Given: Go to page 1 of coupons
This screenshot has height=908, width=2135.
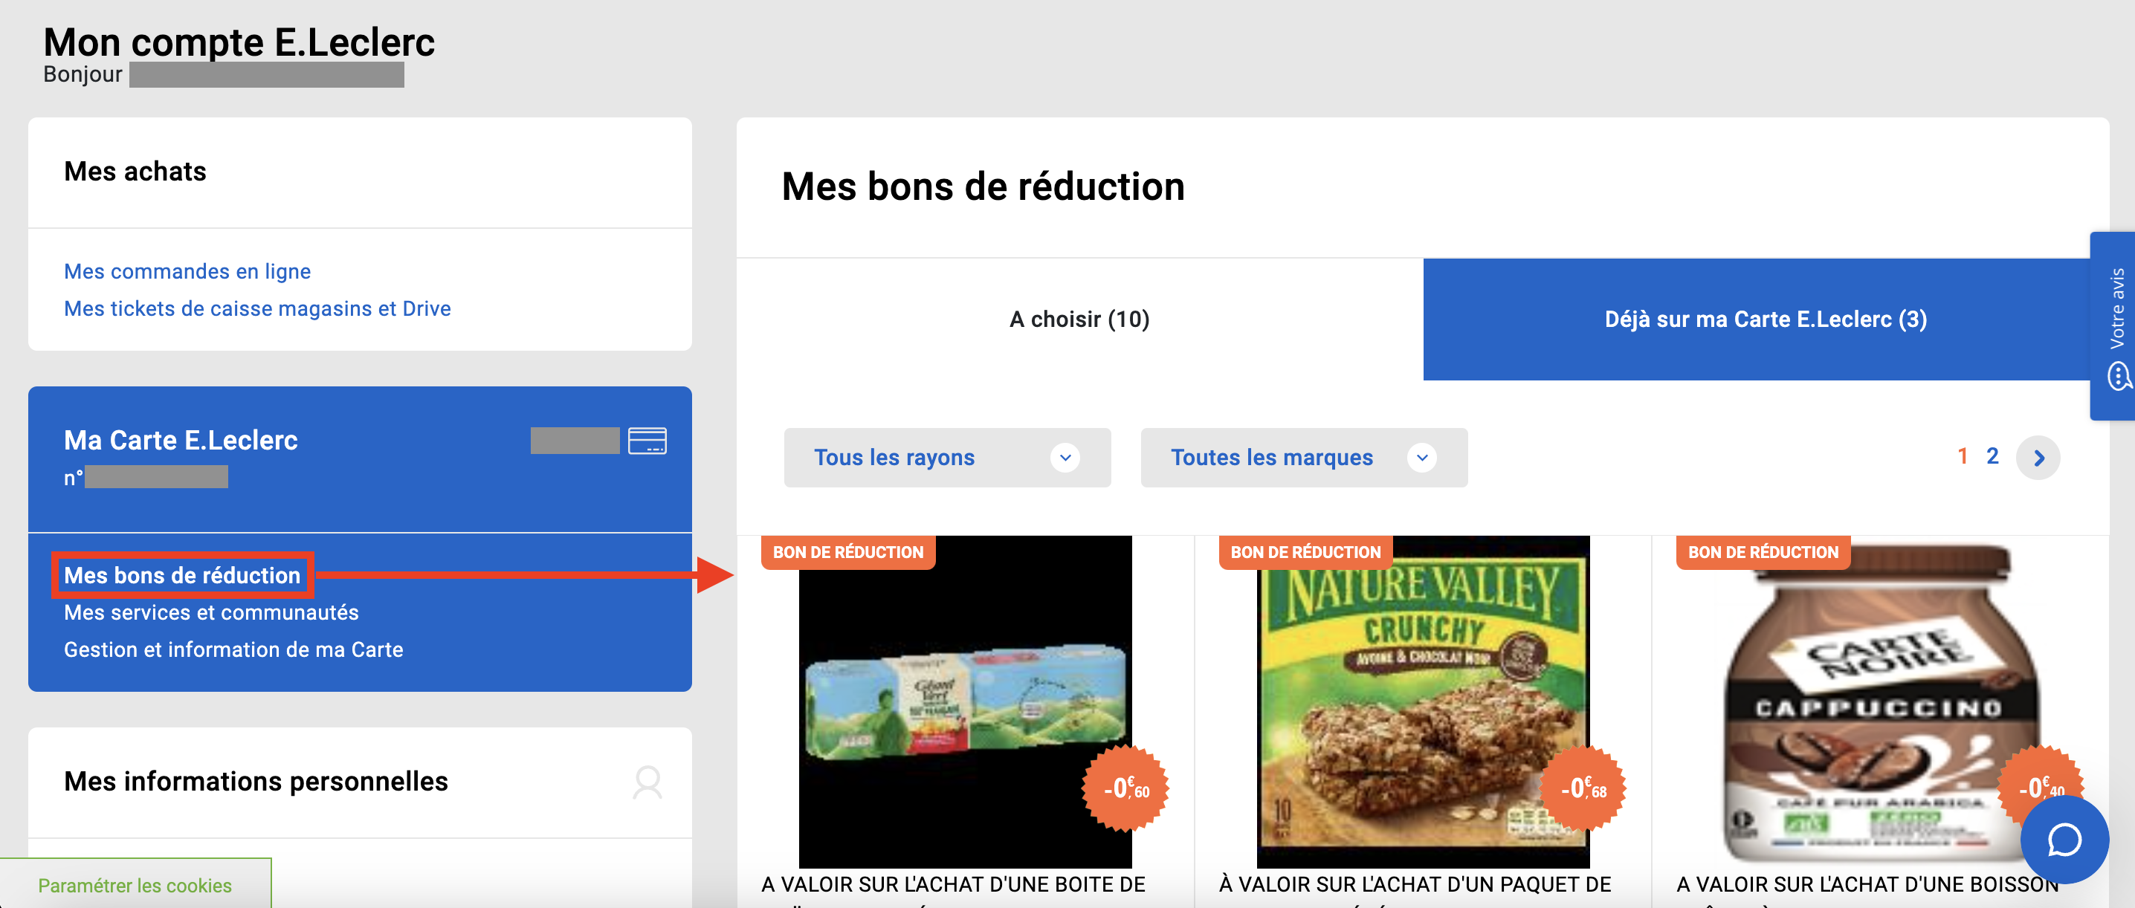Looking at the screenshot, I should click(1962, 455).
